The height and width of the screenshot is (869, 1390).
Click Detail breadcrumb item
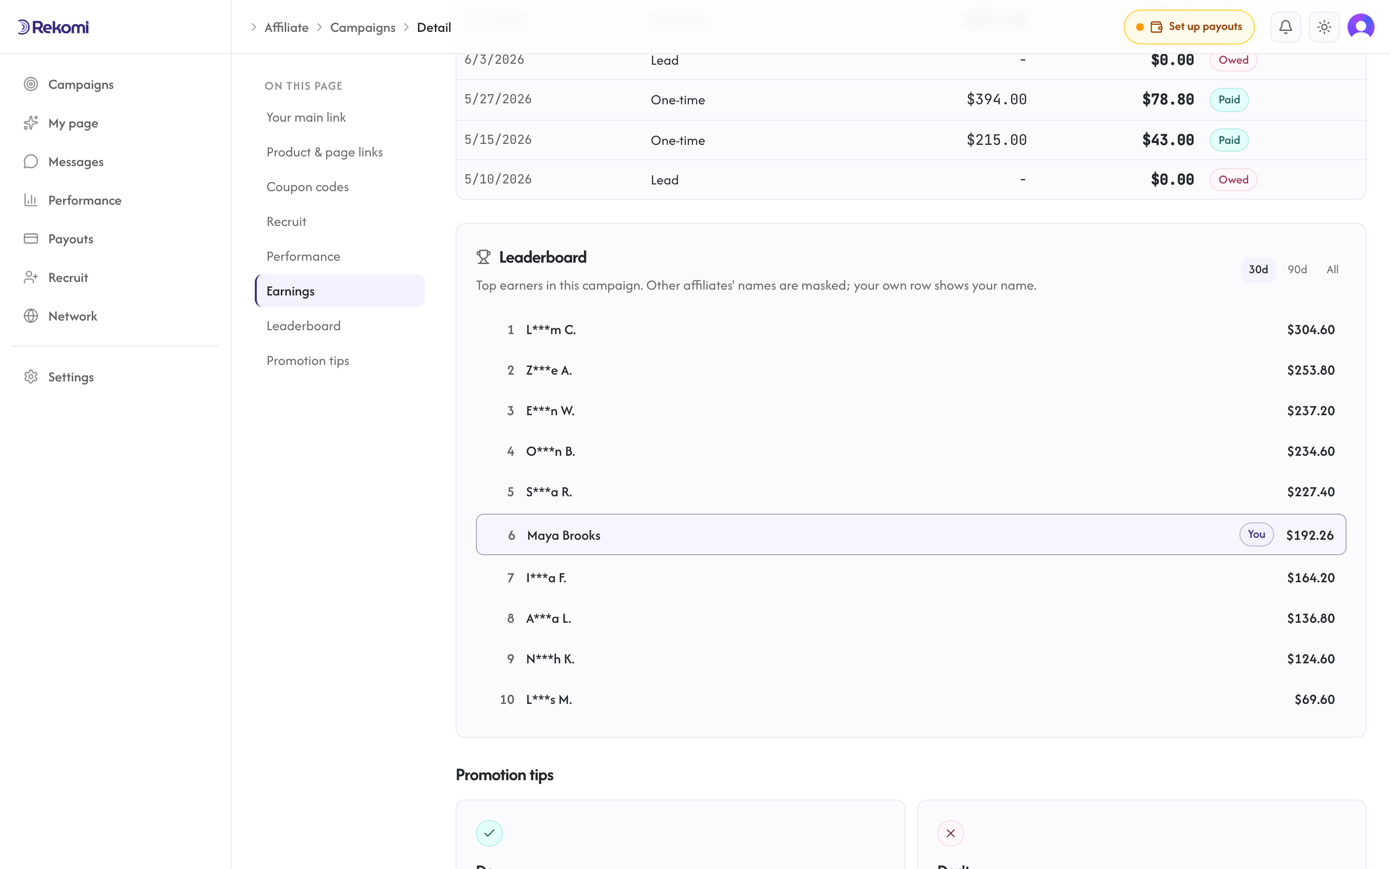434,27
